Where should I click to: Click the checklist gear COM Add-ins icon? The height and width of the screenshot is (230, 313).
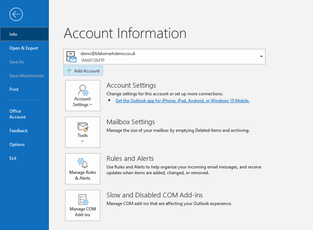83,199
